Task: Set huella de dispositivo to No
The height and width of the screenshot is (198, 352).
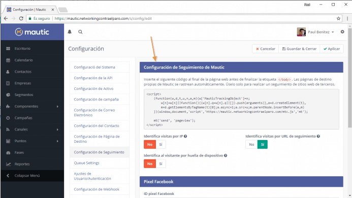Action: tap(150, 164)
